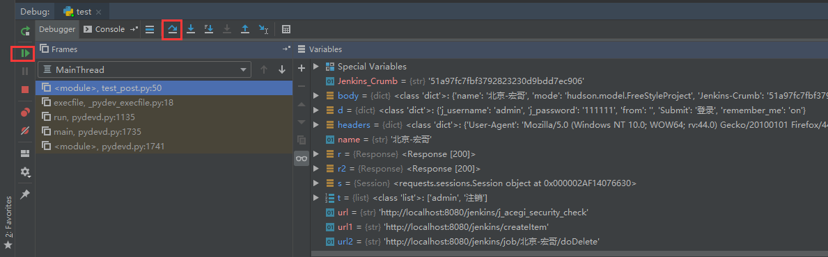The width and height of the screenshot is (828, 257).
Task: Rerun test with green rerun icon
Action: click(25, 31)
